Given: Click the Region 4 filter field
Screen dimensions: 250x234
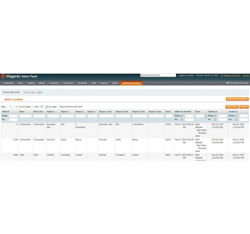Looking at the screenshot, I should (x=92, y=116).
